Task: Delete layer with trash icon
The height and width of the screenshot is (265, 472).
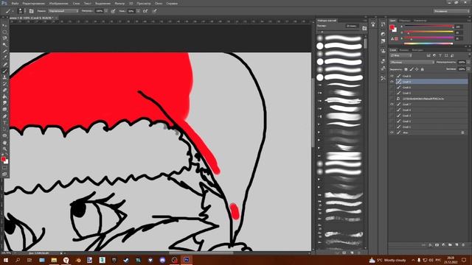Action: pos(463,245)
